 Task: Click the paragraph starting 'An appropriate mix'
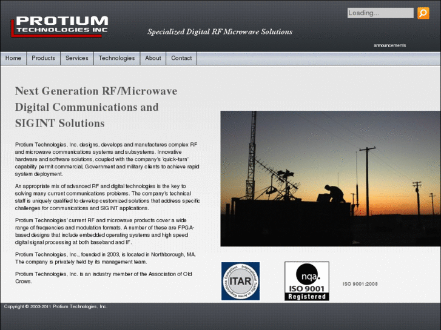coord(107,197)
